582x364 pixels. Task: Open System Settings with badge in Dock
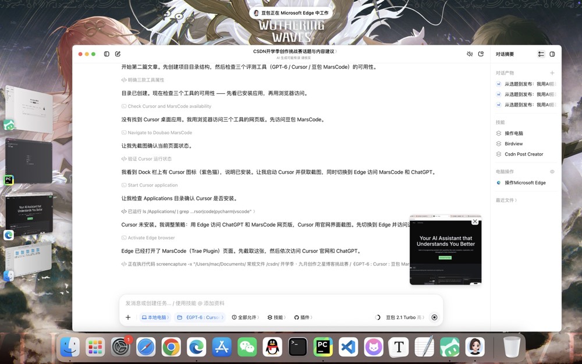[120, 347]
